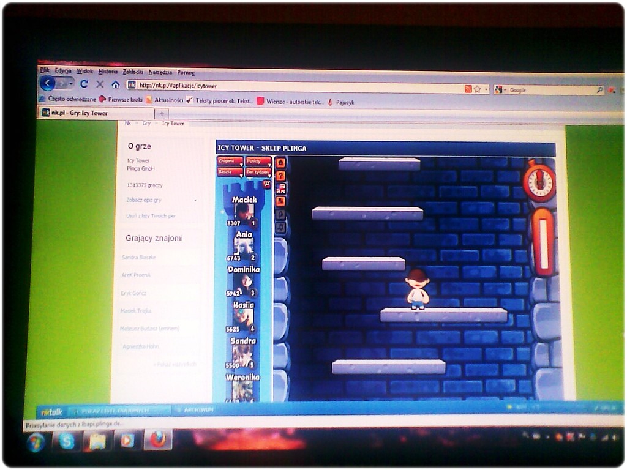
Task: Open Teksty piosenek bookmark
Action: (x=220, y=101)
